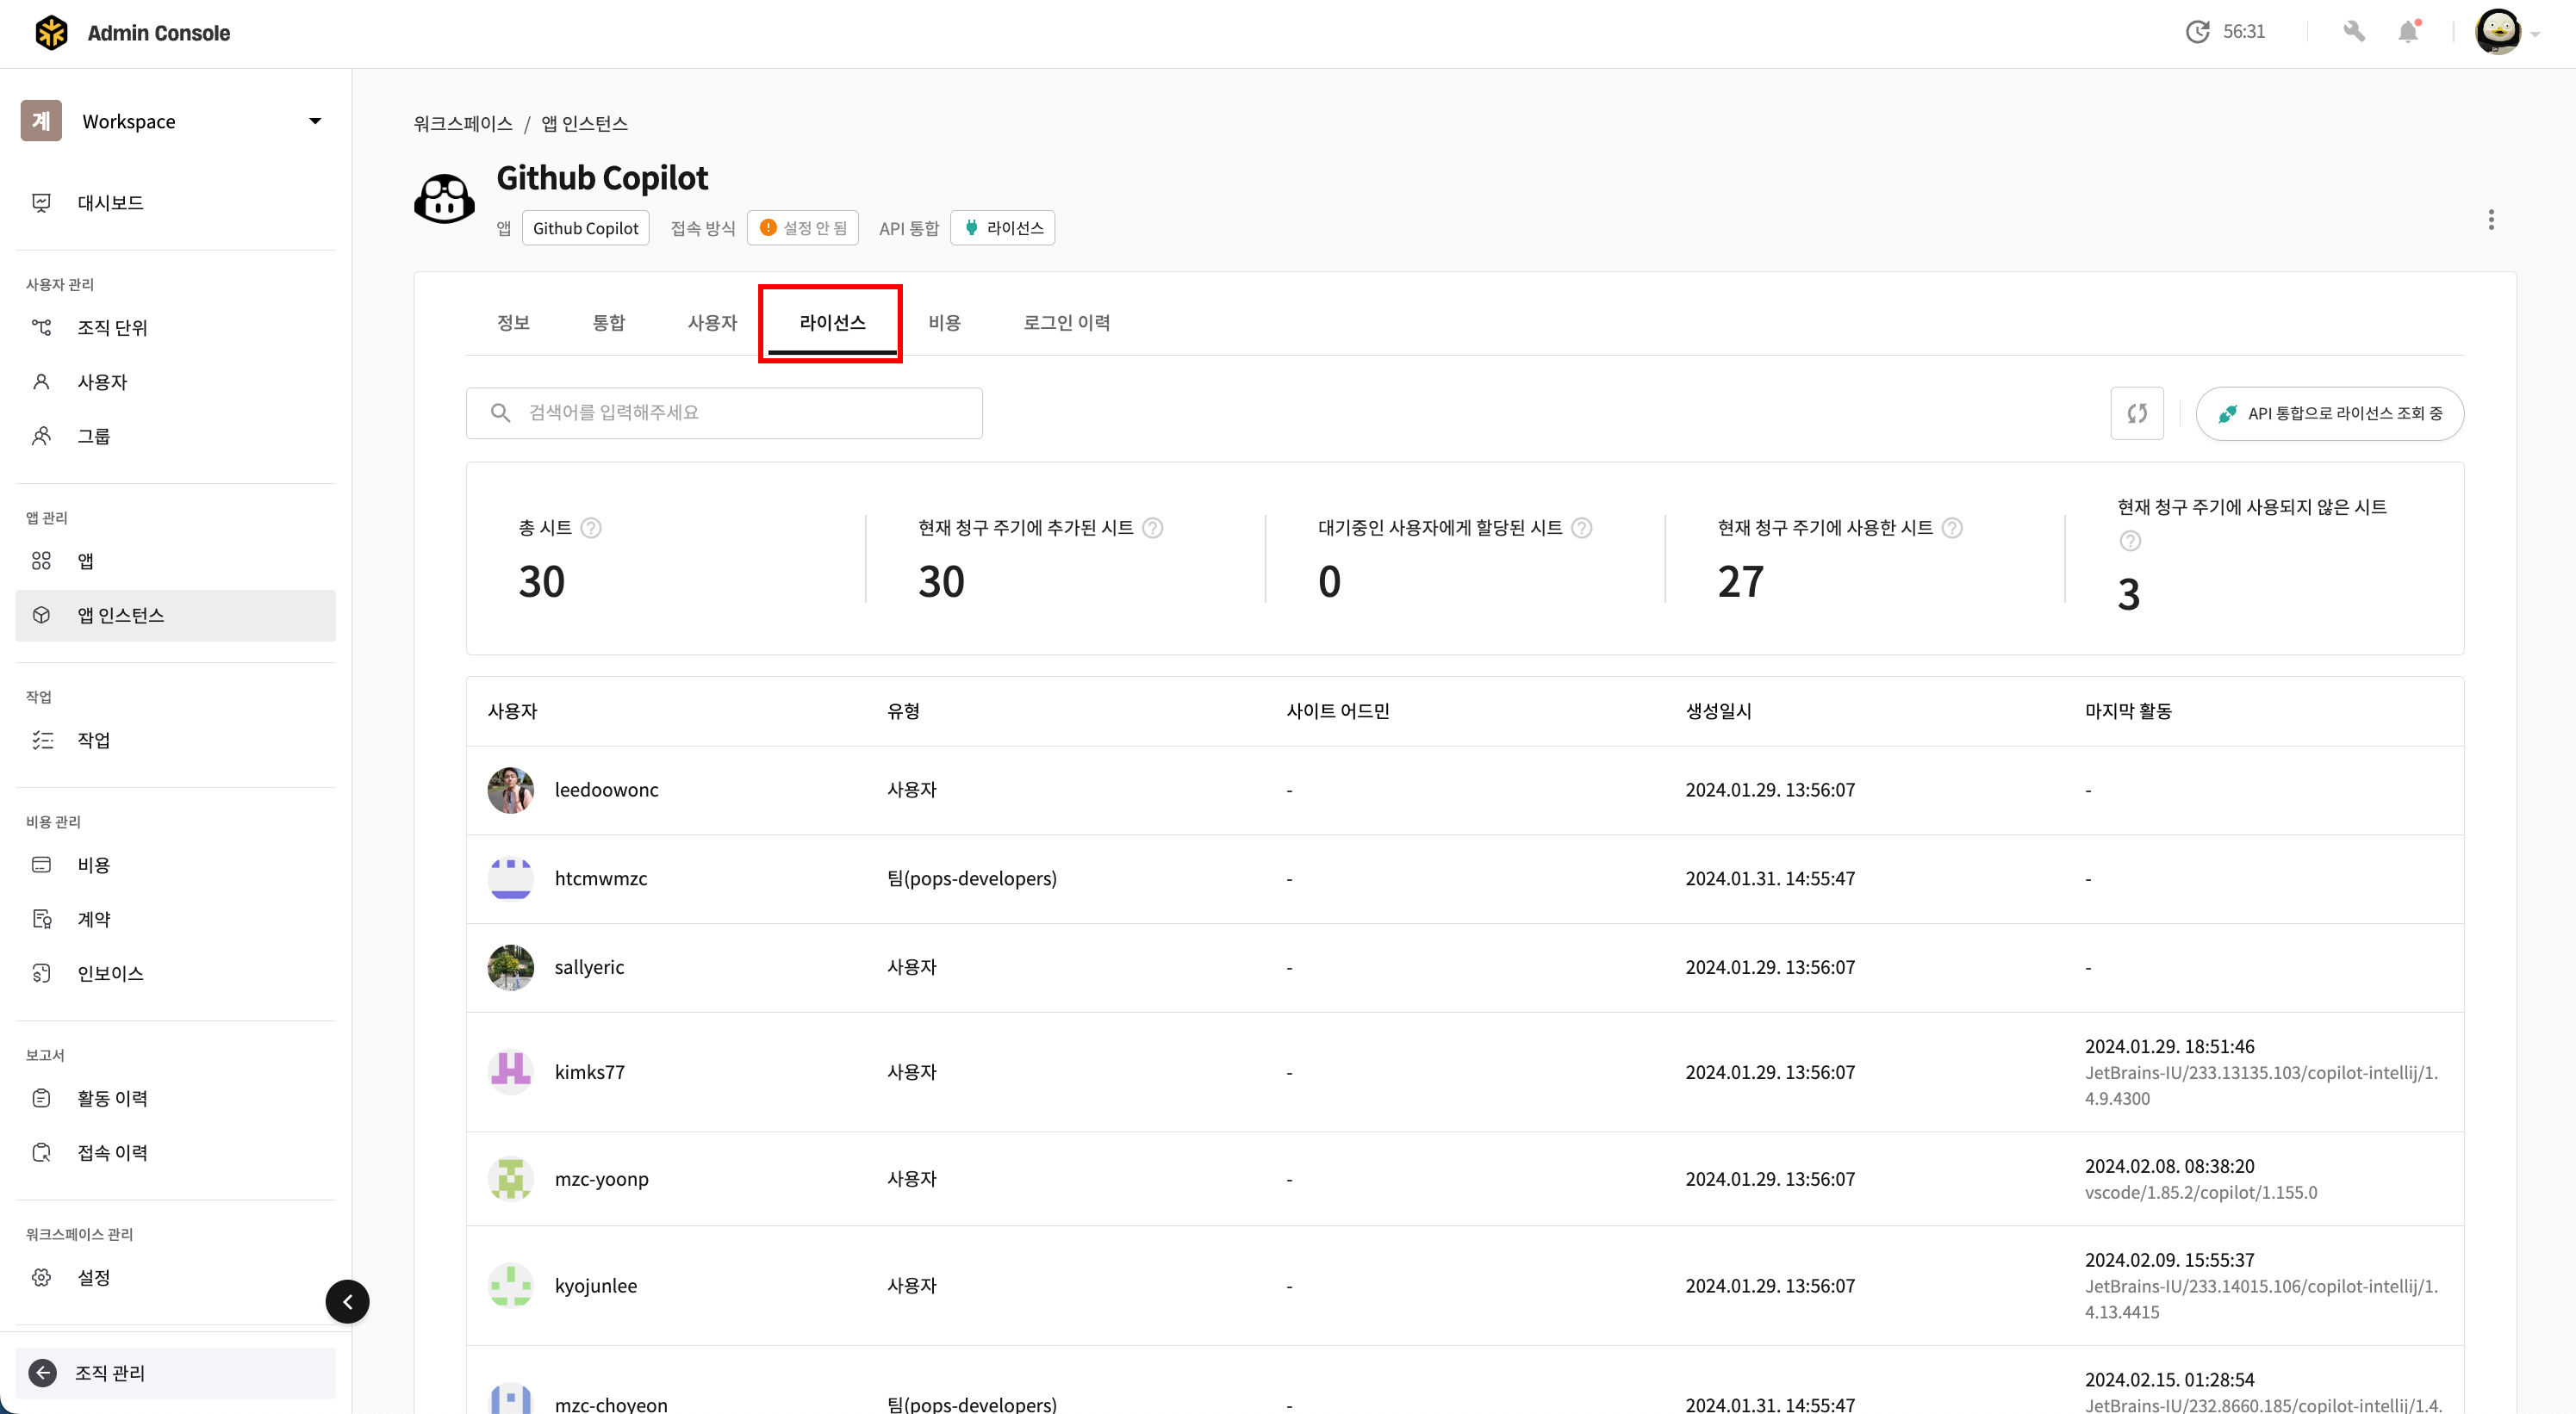
Task: Click the 그룹 people icon
Action: (x=41, y=436)
